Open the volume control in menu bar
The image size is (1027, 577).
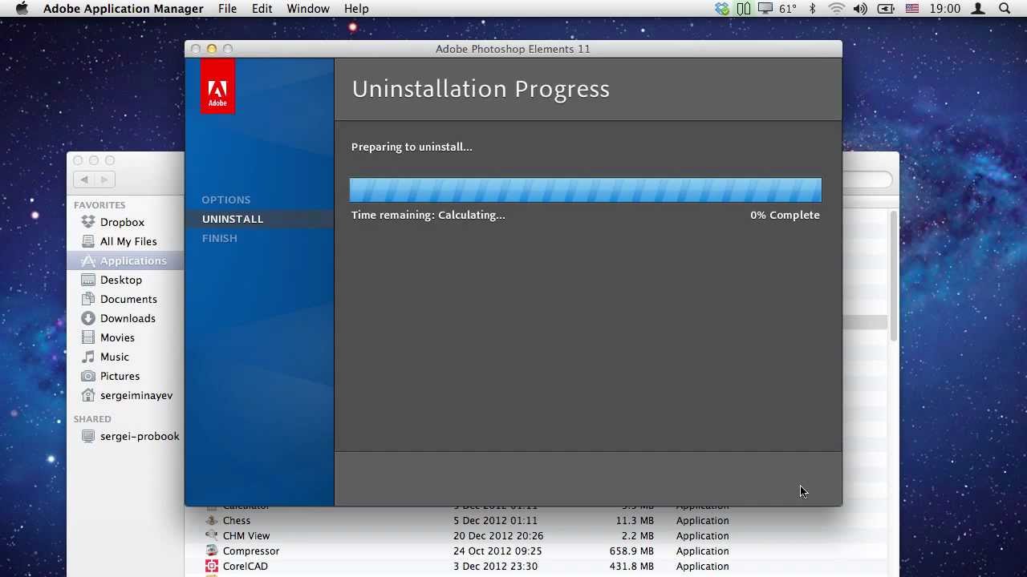coord(861,9)
